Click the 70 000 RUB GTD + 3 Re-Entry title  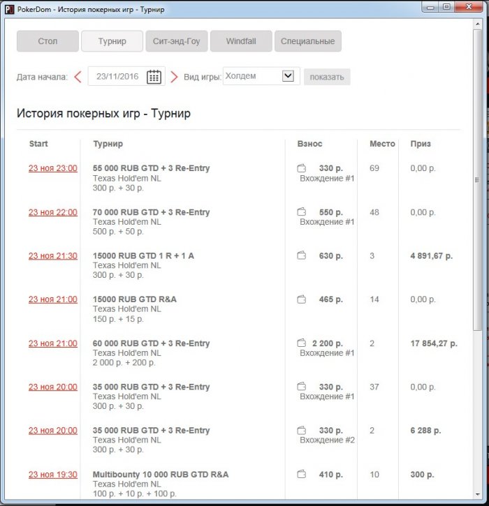pyautogui.click(x=151, y=212)
